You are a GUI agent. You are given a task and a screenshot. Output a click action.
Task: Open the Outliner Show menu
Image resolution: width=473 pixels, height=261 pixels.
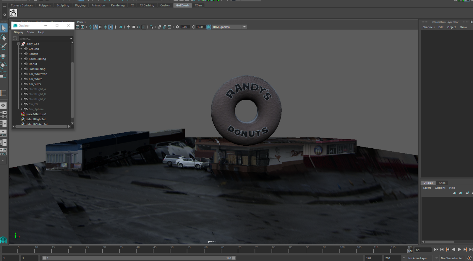point(30,32)
